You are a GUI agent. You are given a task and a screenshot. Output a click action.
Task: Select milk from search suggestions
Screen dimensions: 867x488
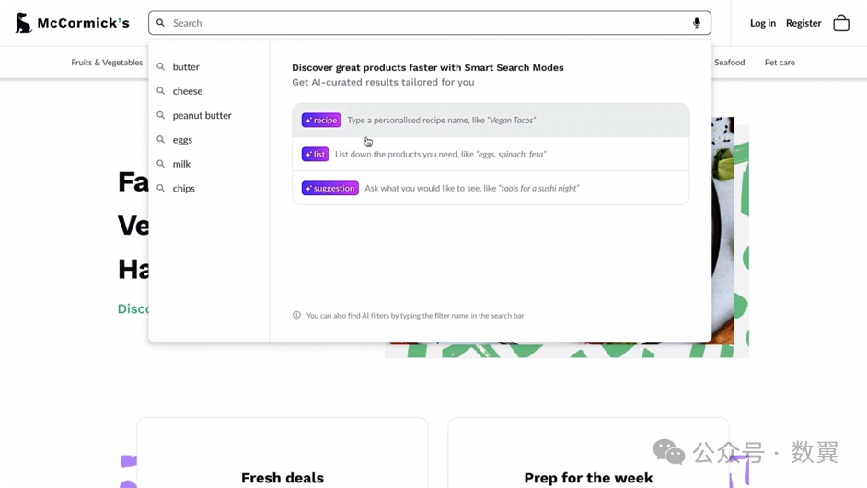pos(181,164)
